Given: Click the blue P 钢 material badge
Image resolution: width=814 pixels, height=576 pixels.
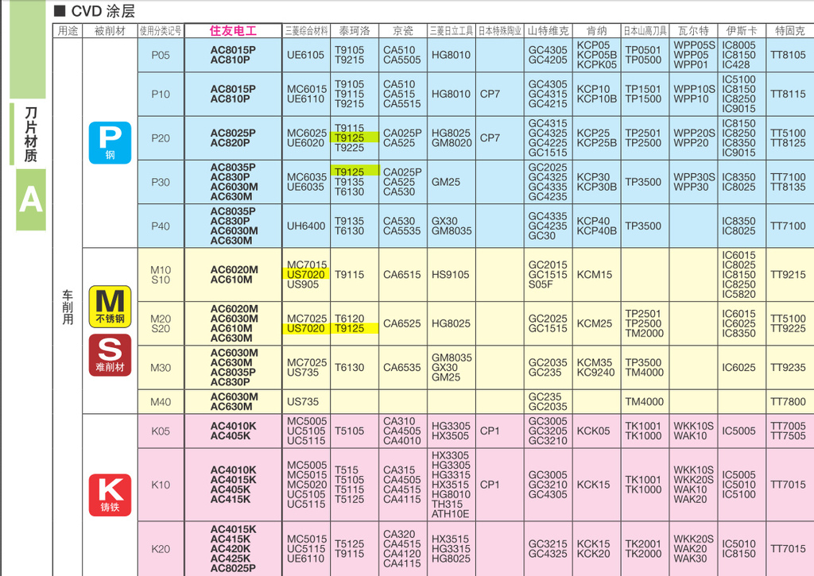Looking at the screenshot, I should pos(110,143).
